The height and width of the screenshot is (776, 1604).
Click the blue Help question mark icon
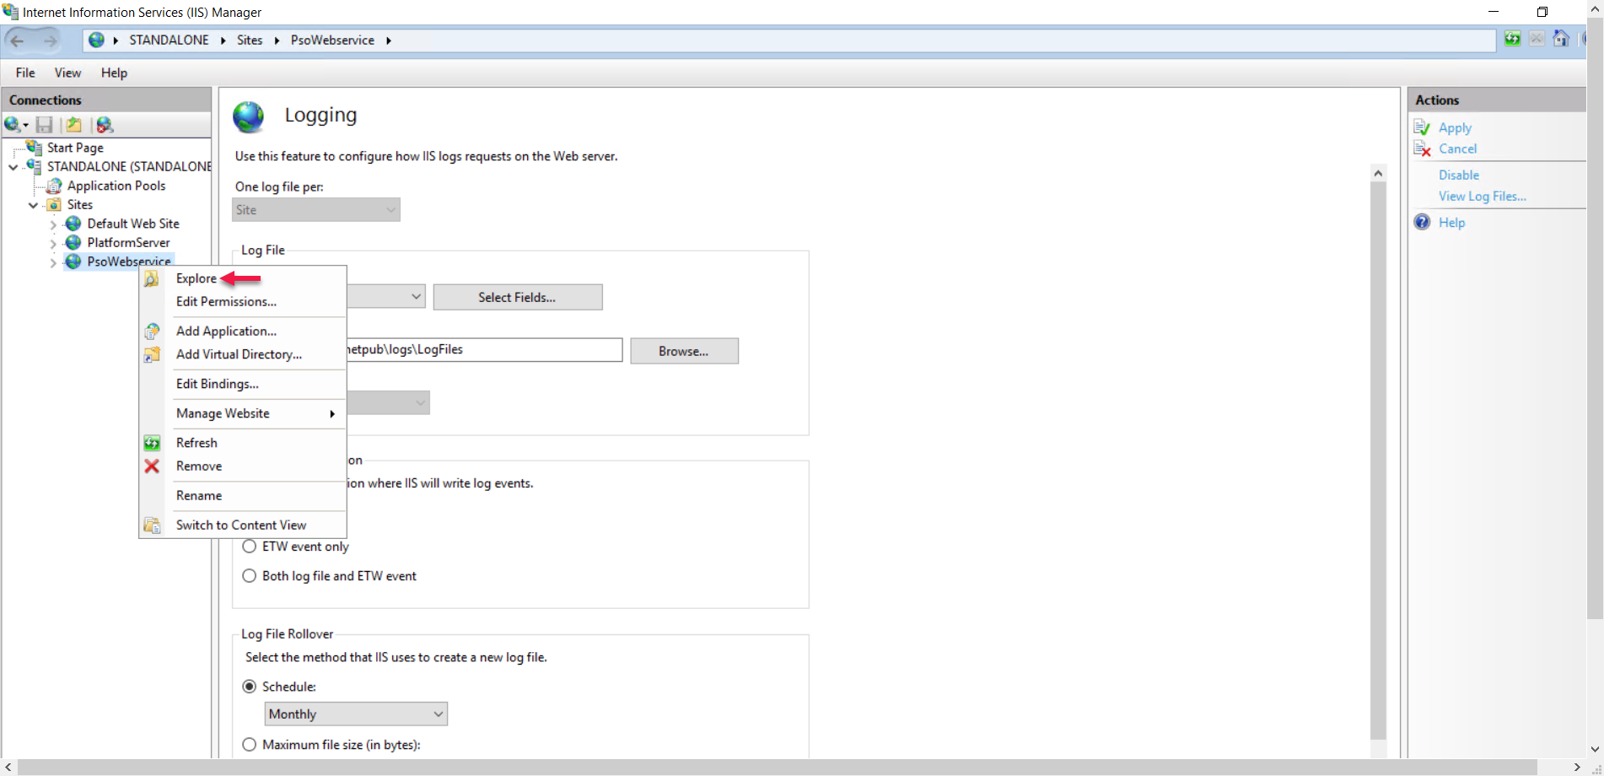point(1422,222)
